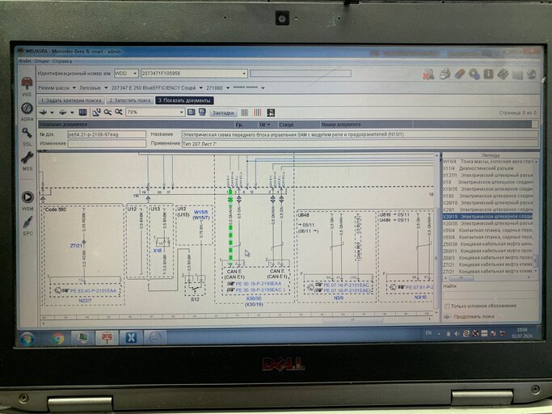The height and width of the screenshot is (414, 552).
Task: Click the Z7/21 component label in diagram
Action: click(x=76, y=245)
